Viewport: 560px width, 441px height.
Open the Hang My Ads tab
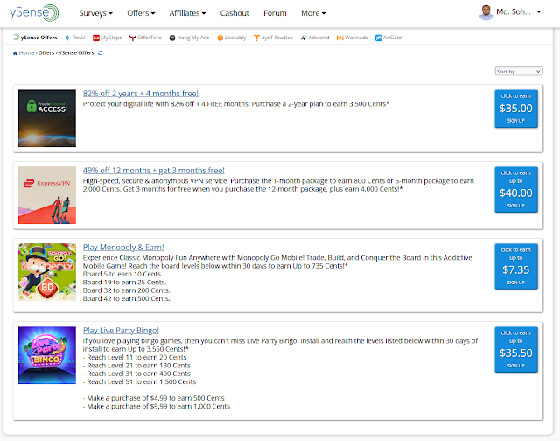pyautogui.click(x=189, y=38)
